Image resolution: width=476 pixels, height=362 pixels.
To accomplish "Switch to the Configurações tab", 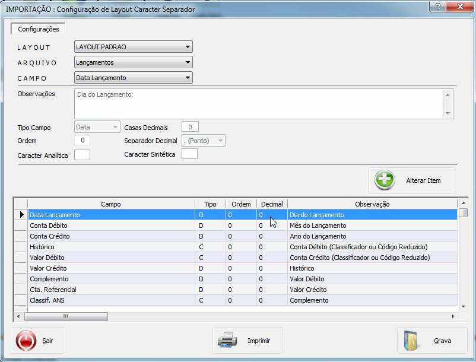I will point(37,28).
